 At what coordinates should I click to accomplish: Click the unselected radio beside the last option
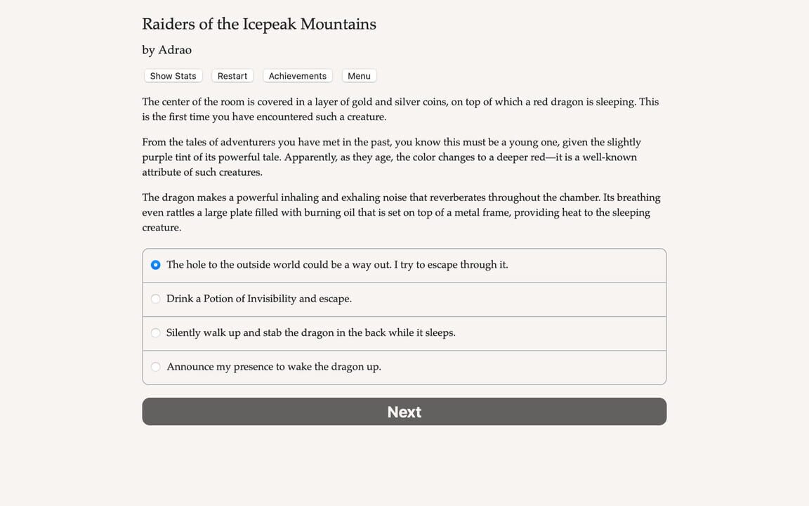tap(155, 366)
